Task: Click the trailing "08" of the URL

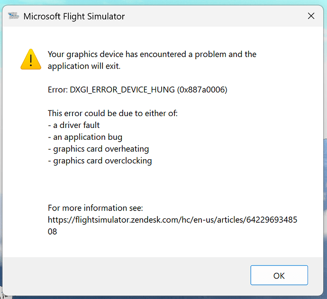Action: click(x=52, y=232)
